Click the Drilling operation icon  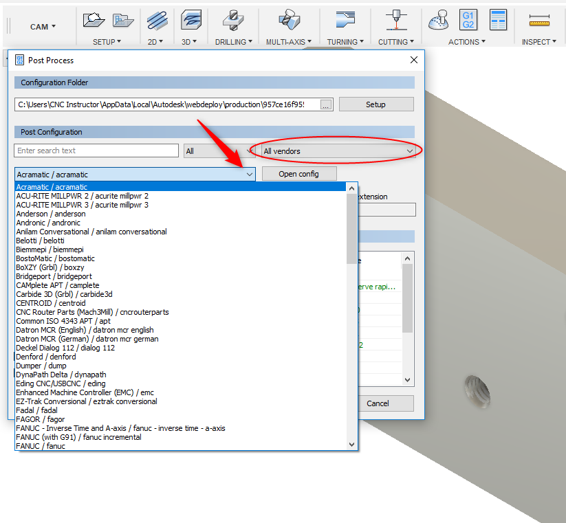[233, 20]
